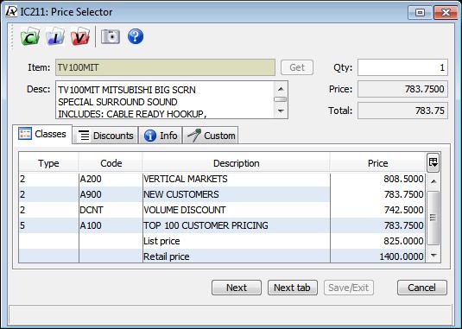Click the Type column header
The image size is (462, 329).
48,163
